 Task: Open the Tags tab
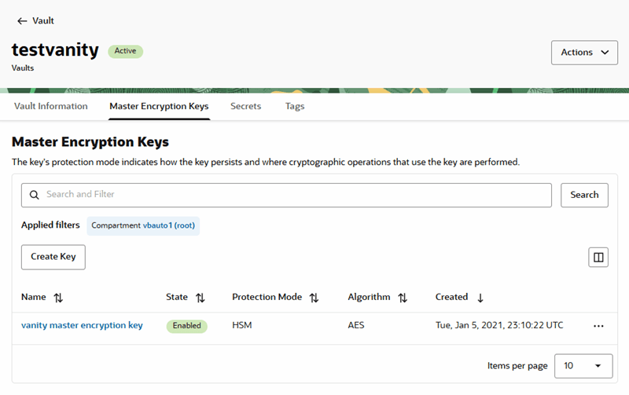(295, 106)
